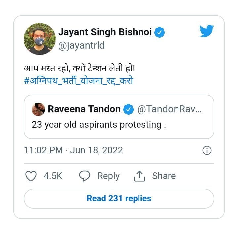
Task: Open the Jayant Singh Bishnoi name link
Action: [x=105, y=32]
